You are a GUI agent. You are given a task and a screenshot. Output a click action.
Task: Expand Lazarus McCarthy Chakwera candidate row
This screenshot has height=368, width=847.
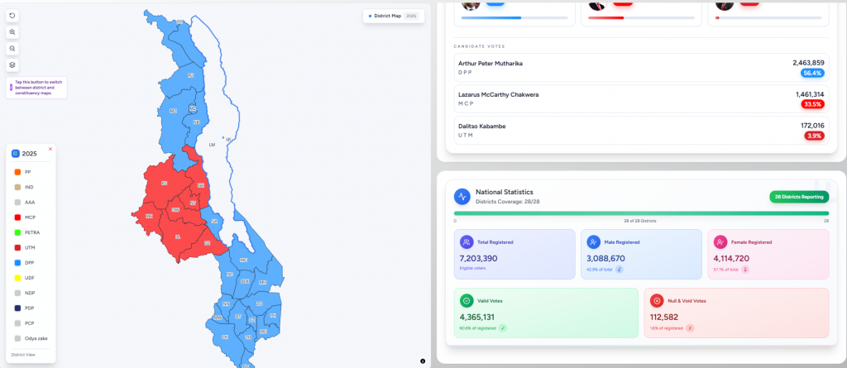[x=641, y=99]
